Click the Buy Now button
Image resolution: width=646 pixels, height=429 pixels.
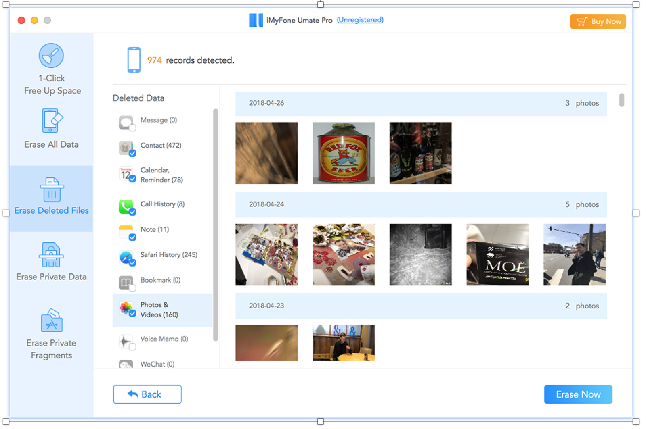[598, 21]
